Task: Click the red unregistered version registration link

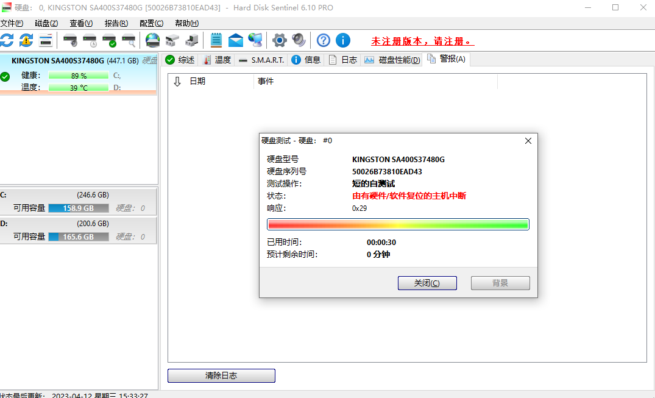Action: tap(422, 41)
